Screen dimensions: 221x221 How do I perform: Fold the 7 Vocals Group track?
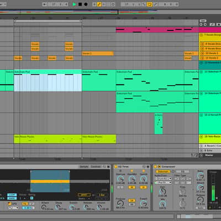tap(202, 35)
